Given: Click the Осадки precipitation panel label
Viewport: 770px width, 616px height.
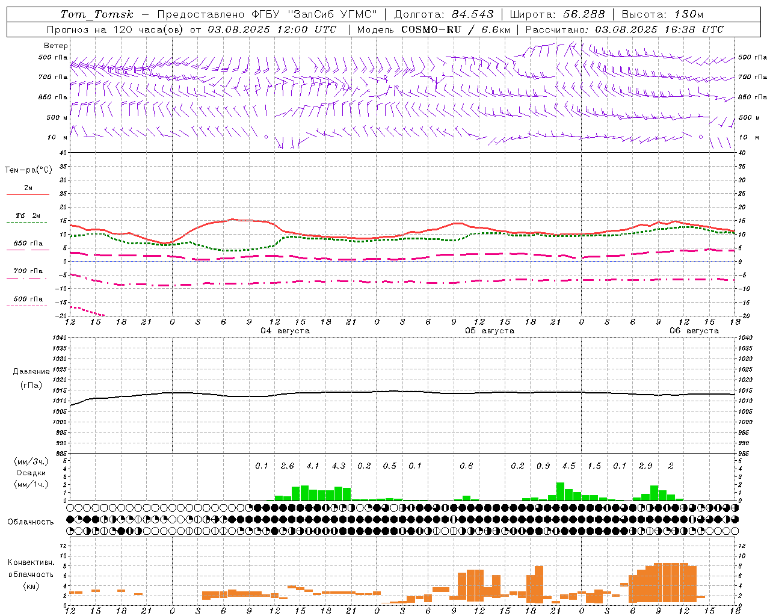Looking at the screenshot, I should (x=31, y=473).
